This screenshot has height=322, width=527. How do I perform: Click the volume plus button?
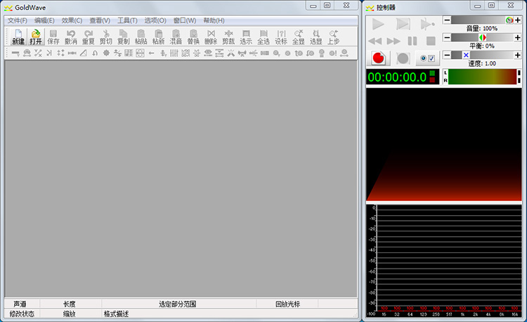tap(518, 20)
